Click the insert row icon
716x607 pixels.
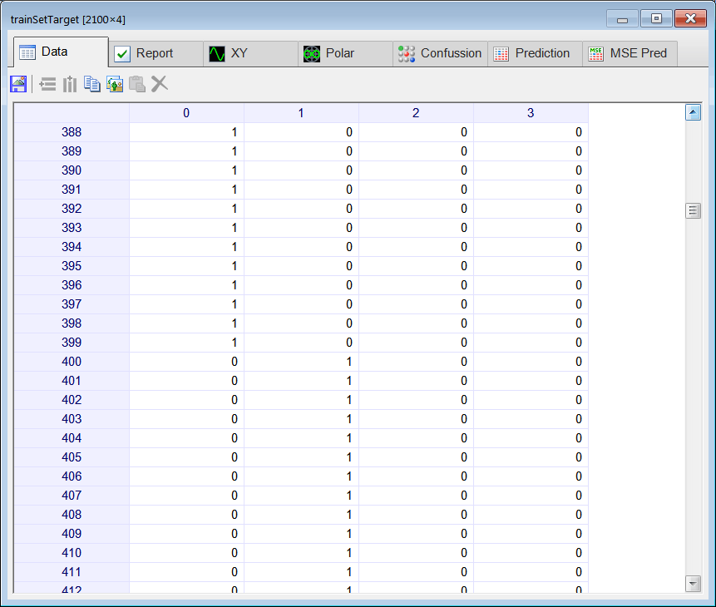[47, 84]
